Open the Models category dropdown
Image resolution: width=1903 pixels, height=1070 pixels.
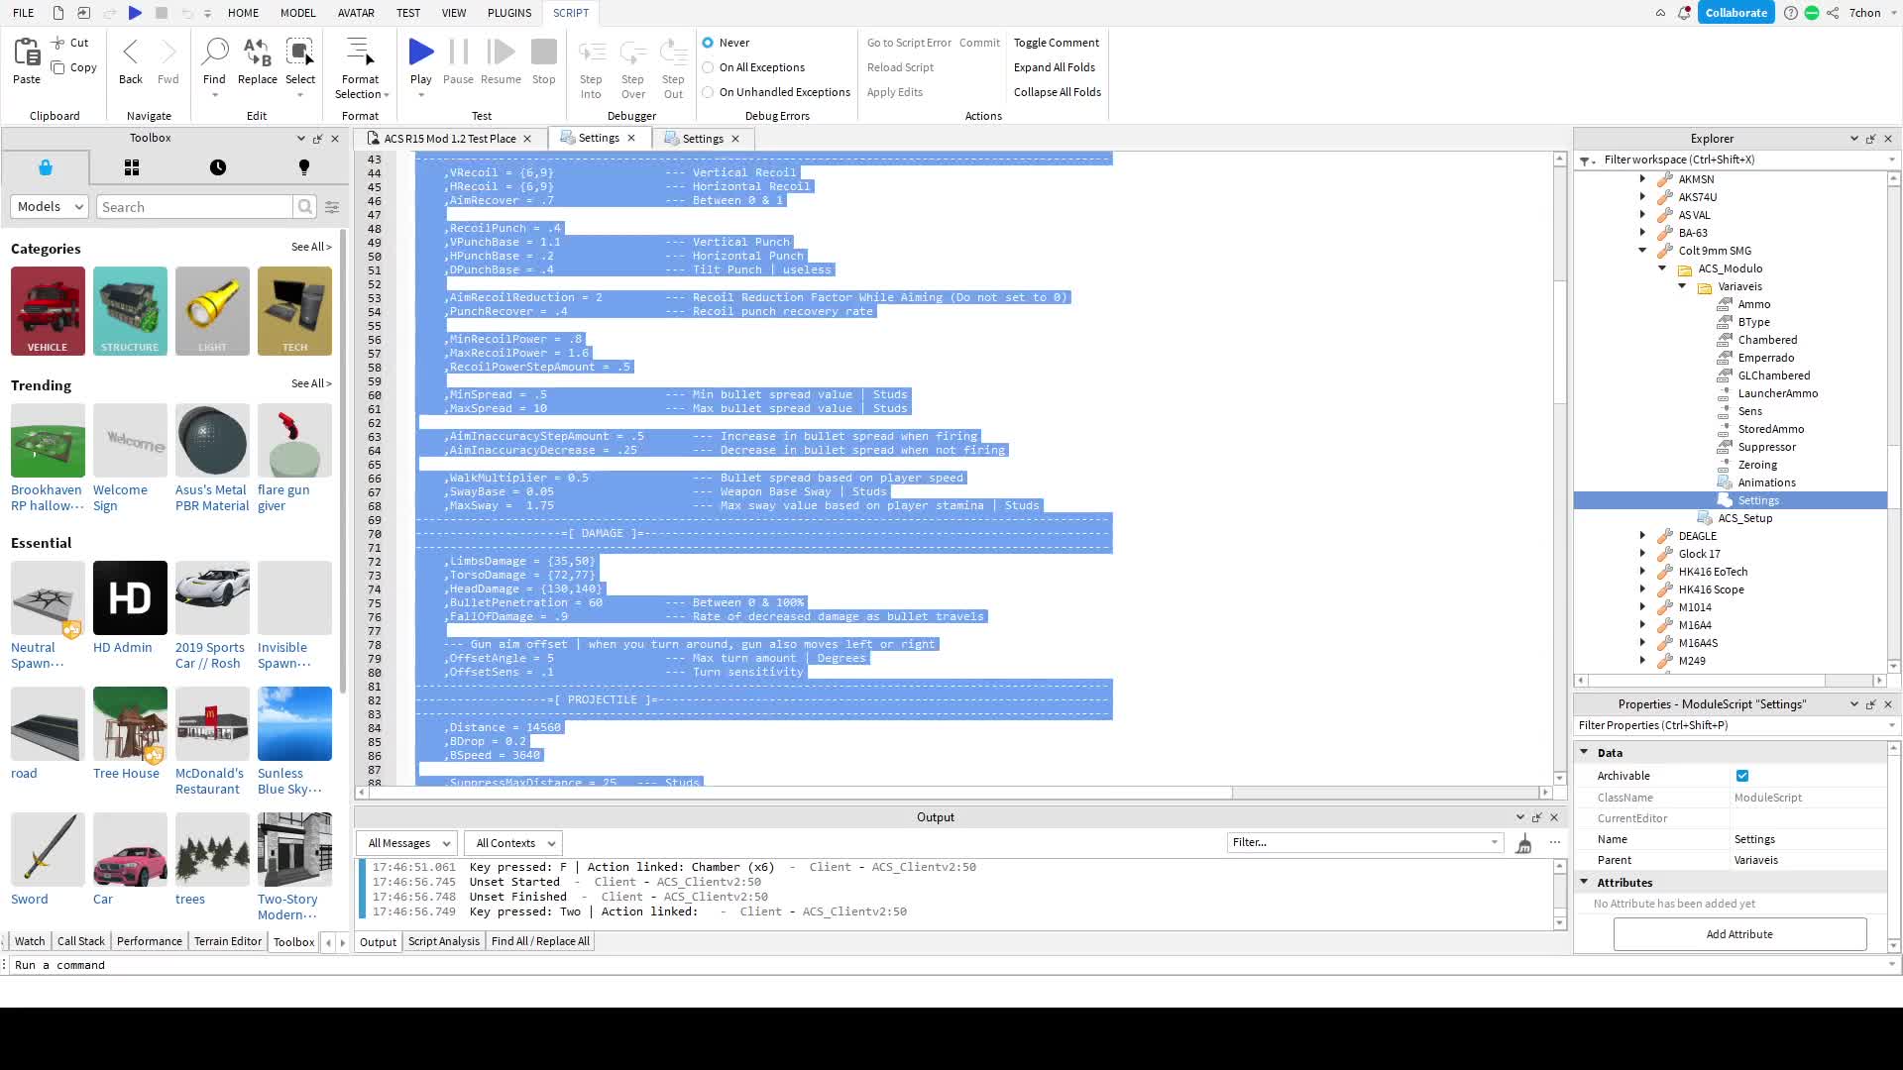[x=51, y=206]
